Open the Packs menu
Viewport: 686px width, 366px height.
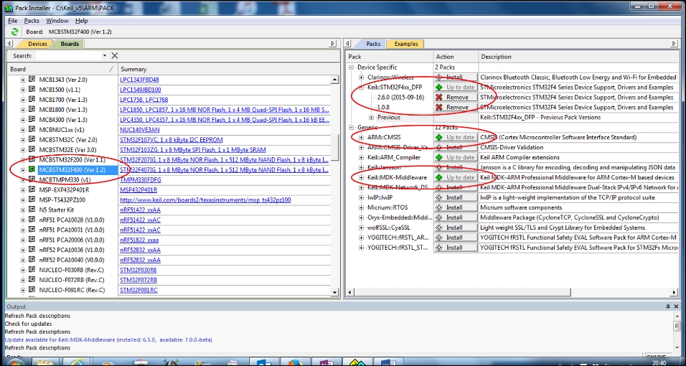tap(32, 21)
